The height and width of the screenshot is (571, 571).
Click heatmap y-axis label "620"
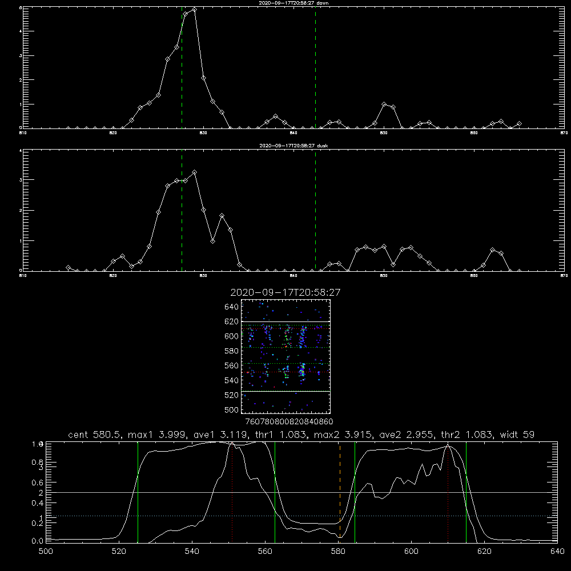point(232,321)
